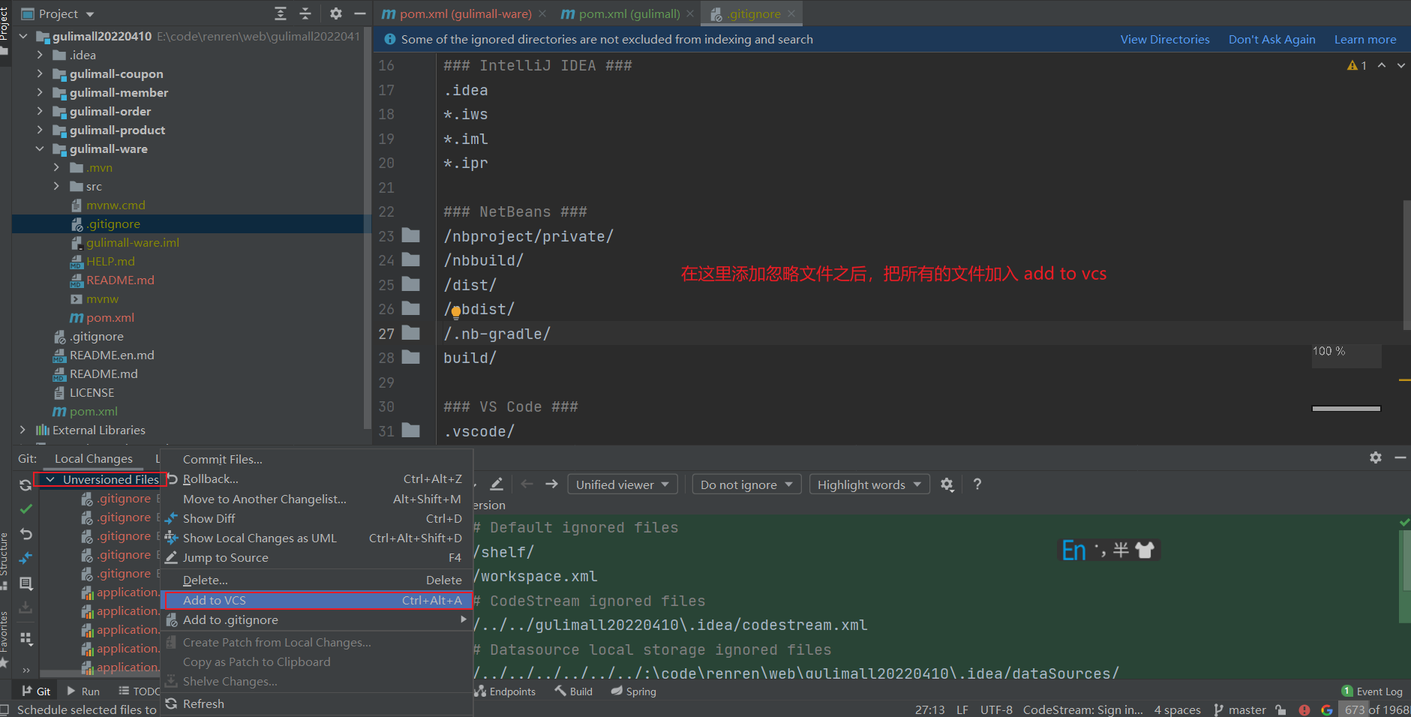Viewport: 1411px width, 717px height.
Task: Close the .gitignore editor tab
Action: (791, 13)
